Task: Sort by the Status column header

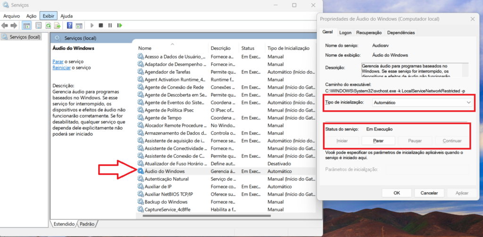Action: click(252, 48)
